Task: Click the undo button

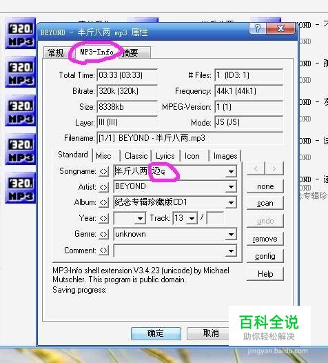Action: click(x=265, y=221)
